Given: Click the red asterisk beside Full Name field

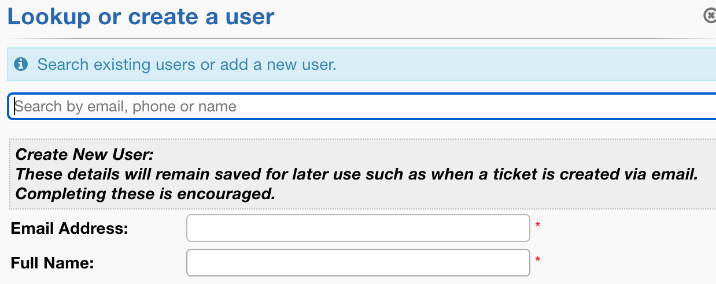Looking at the screenshot, I should (538, 260).
